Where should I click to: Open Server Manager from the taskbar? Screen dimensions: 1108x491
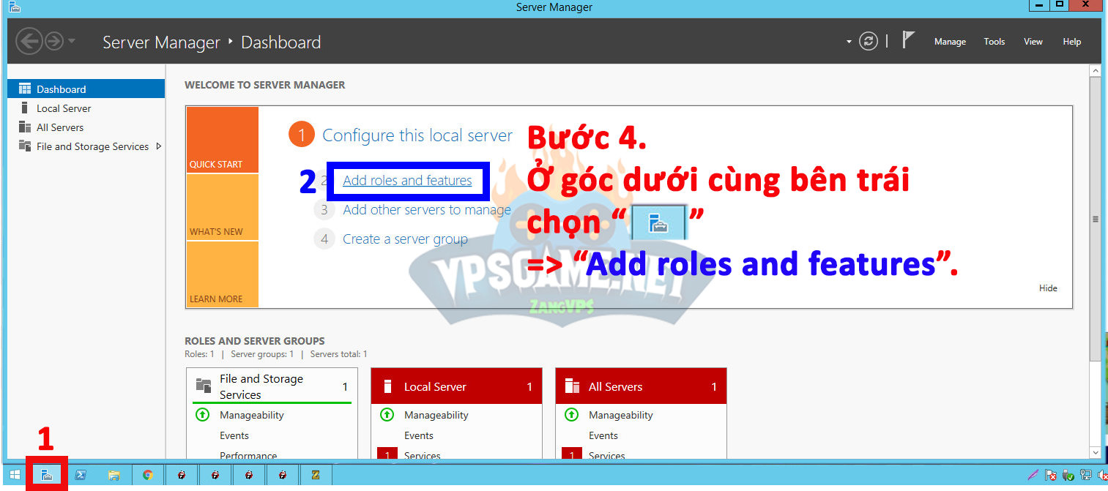[x=47, y=475]
